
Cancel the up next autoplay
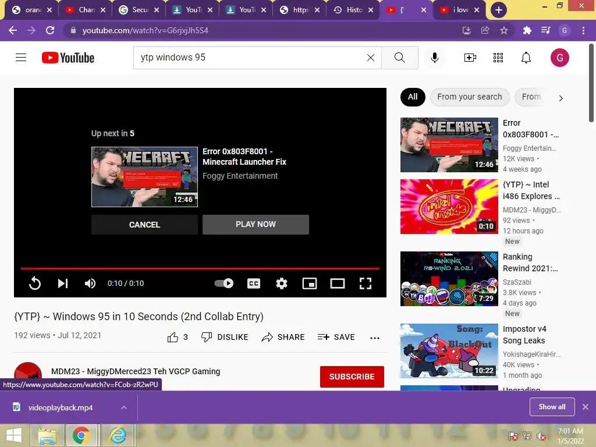tap(144, 225)
